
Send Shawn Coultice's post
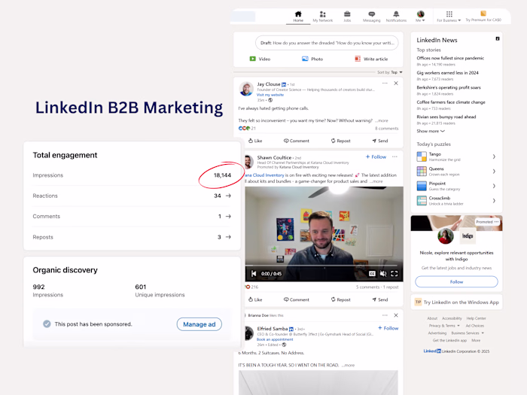click(379, 299)
